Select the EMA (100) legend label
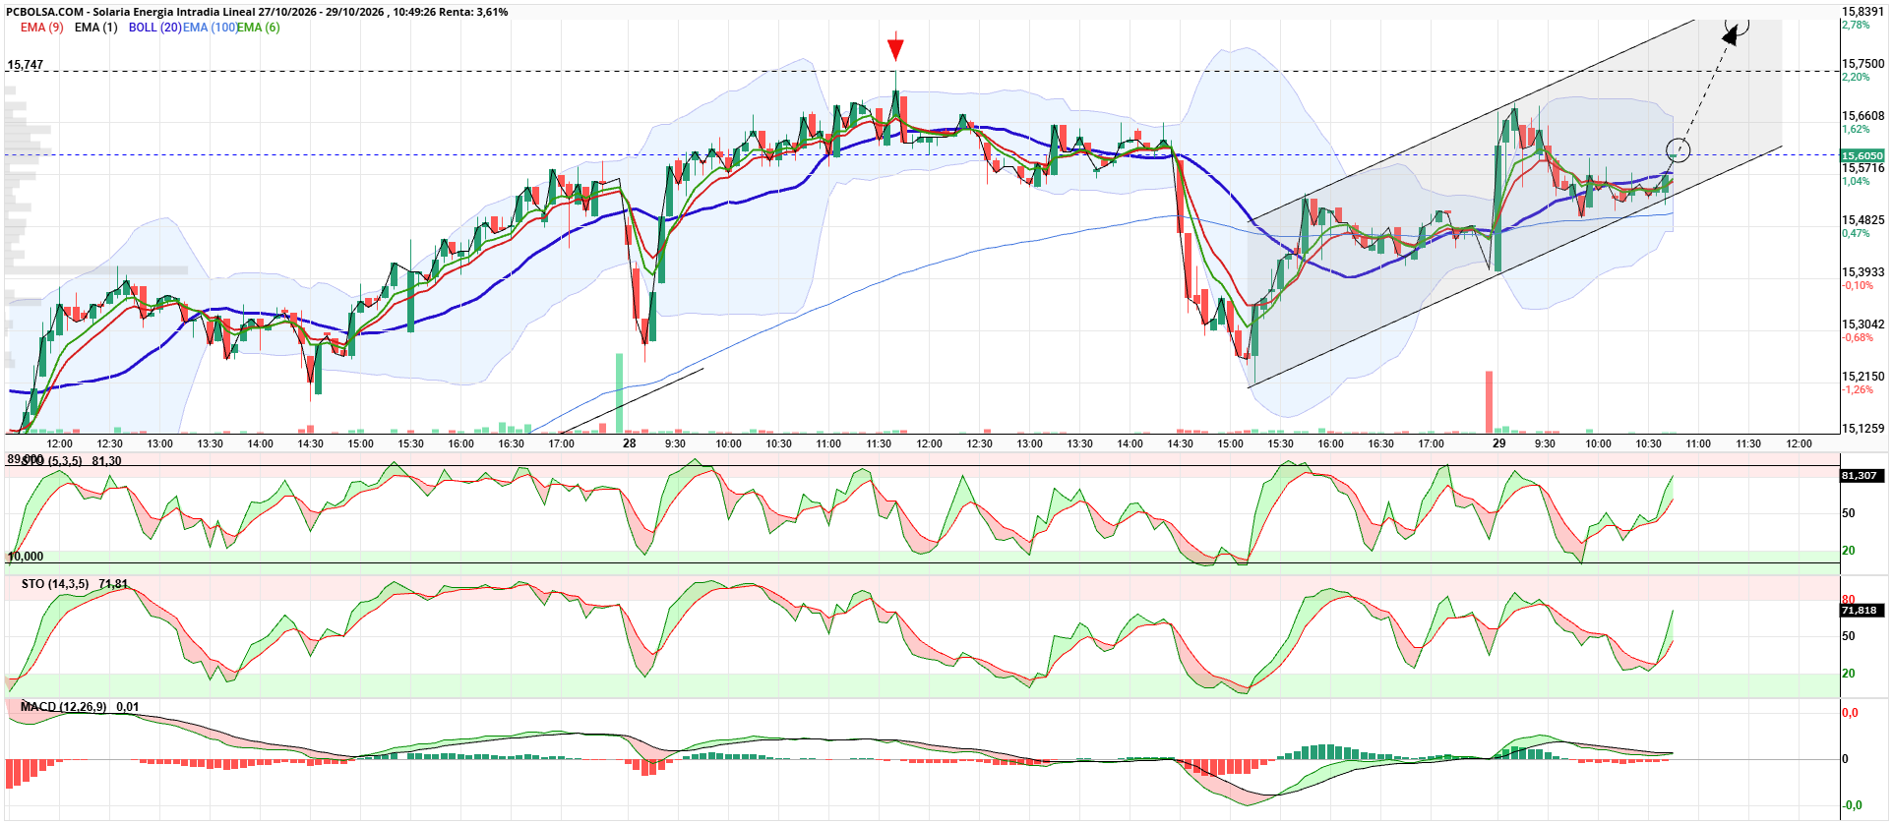 pyautogui.click(x=210, y=28)
